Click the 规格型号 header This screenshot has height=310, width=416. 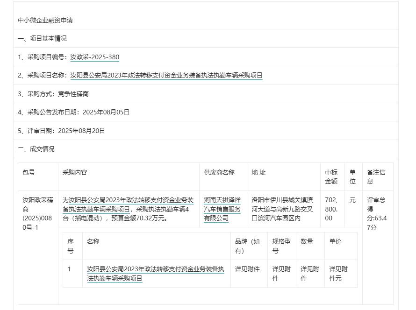click(281, 246)
